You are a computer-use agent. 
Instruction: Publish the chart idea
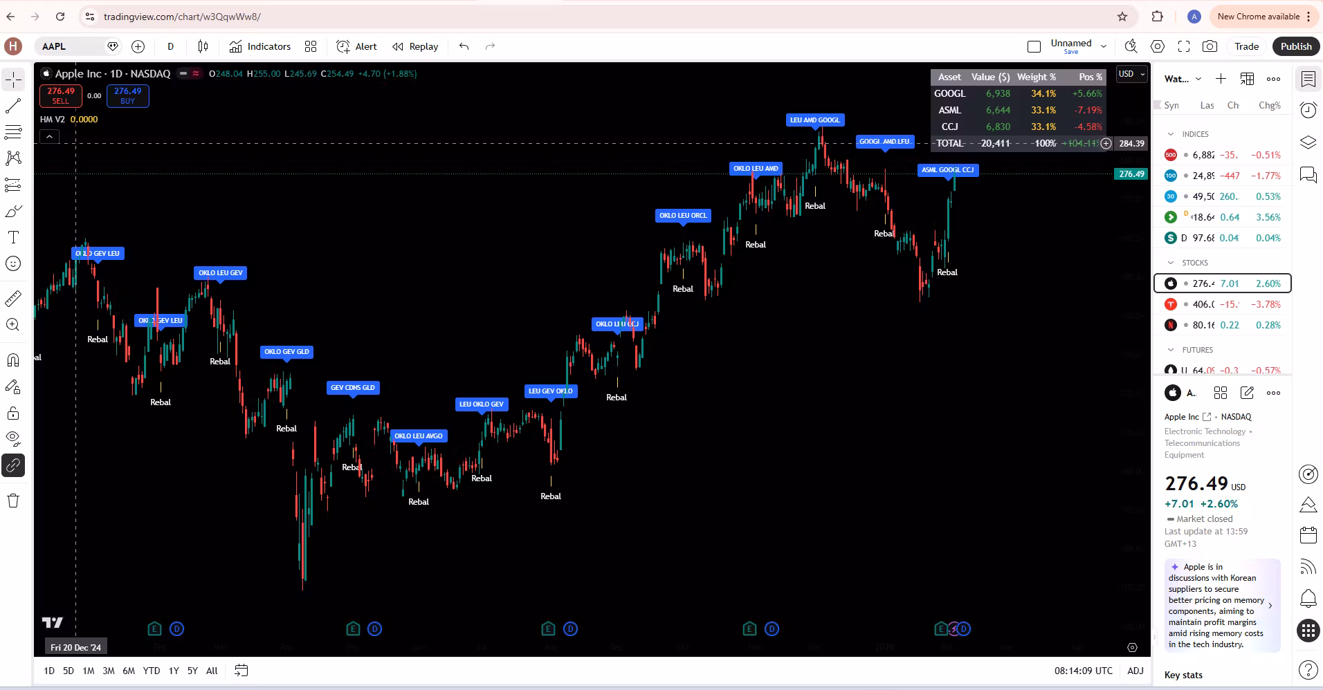[1296, 46]
